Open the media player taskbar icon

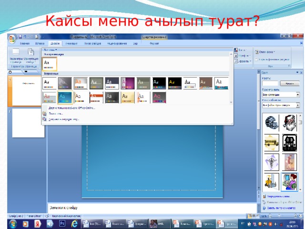[25, 224]
